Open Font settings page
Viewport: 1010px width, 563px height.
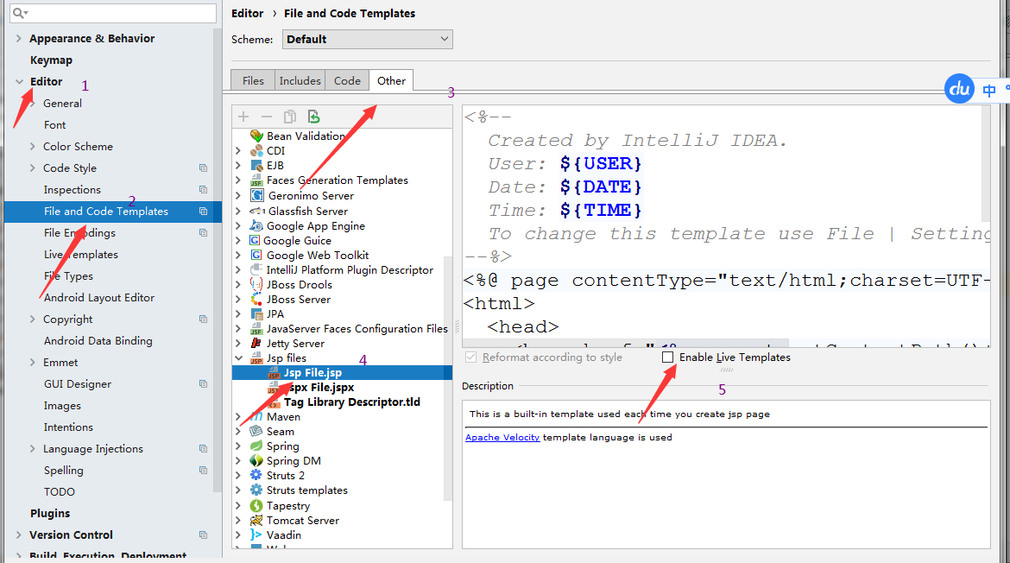[54, 125]
